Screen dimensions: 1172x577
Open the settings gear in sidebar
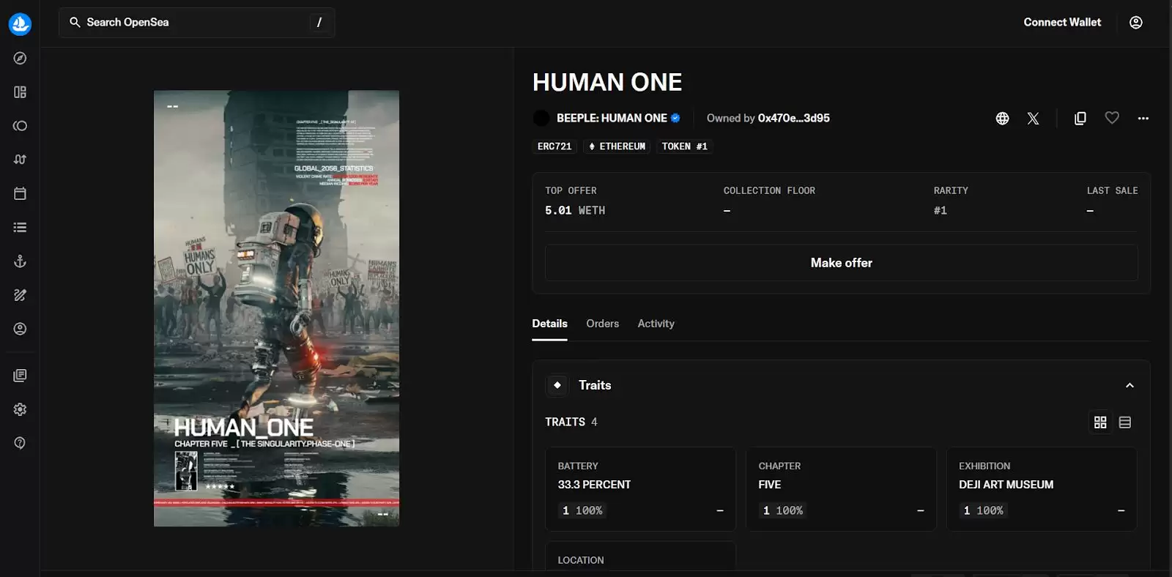pos(20,409)
